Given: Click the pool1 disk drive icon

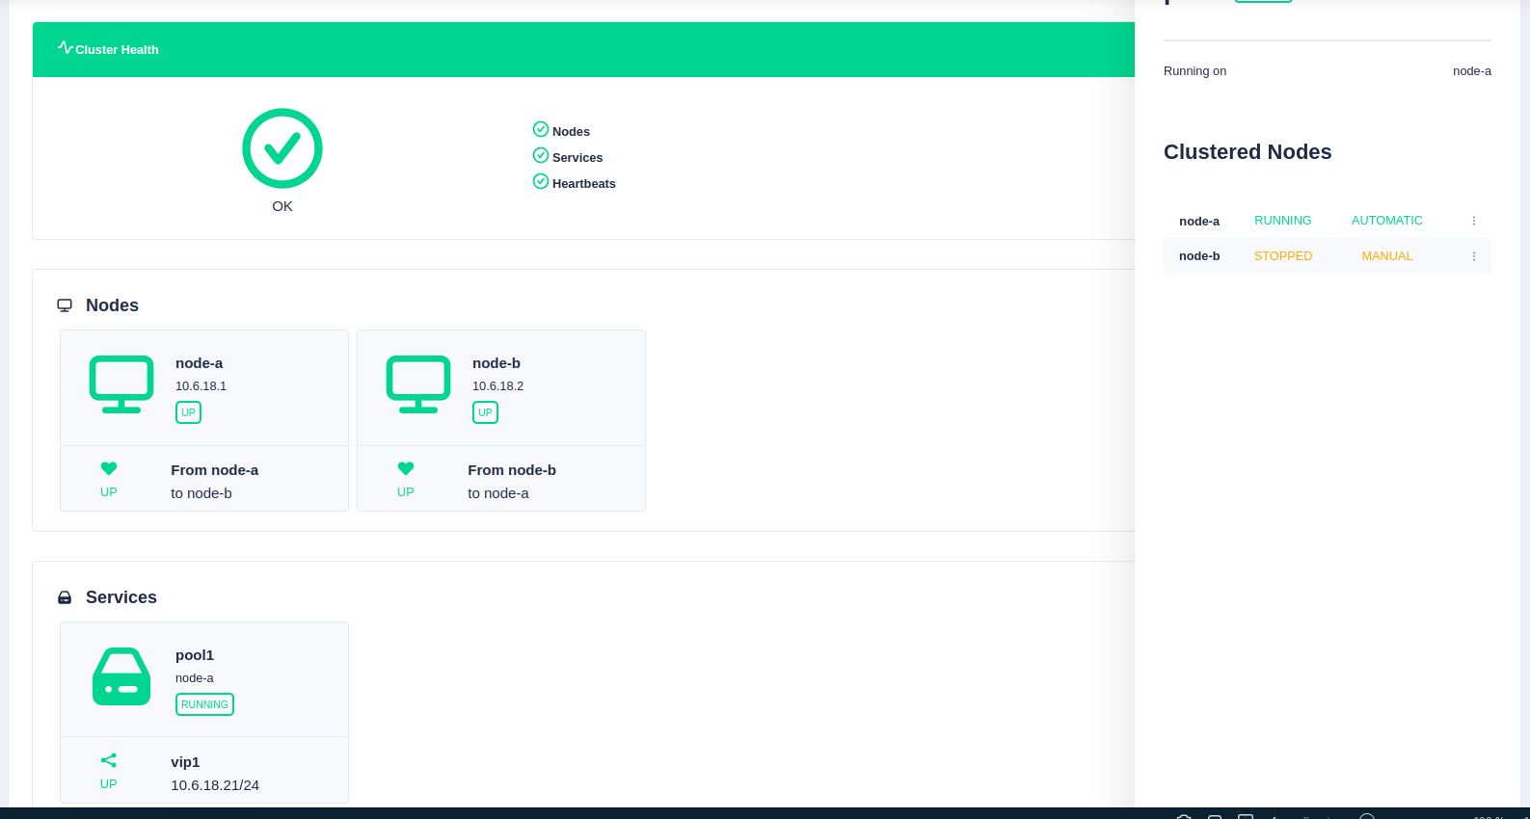Looking at the screenshot, I should pyautogui.click(x=121, y=676).
